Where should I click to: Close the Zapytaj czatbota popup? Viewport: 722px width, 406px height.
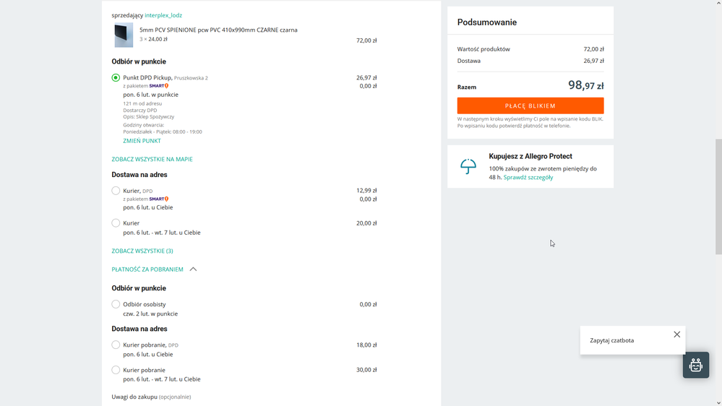click(x=676, y=334)
